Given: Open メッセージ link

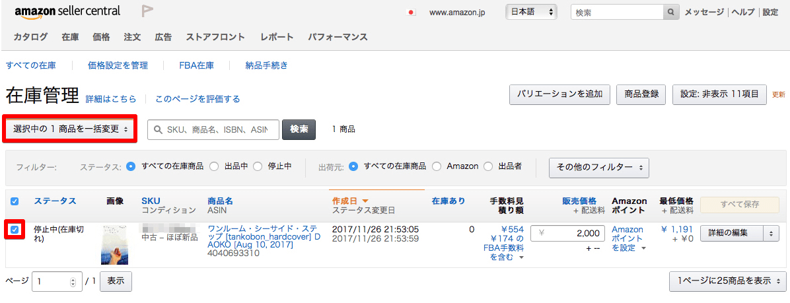Looking at the screenshot, I should coord(704,13).
